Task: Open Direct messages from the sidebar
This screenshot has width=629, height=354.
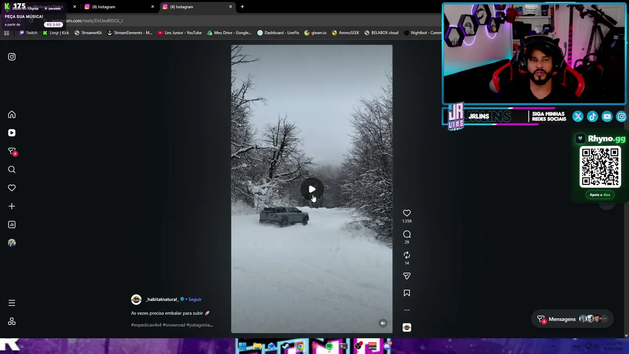Action: (12, 151)
